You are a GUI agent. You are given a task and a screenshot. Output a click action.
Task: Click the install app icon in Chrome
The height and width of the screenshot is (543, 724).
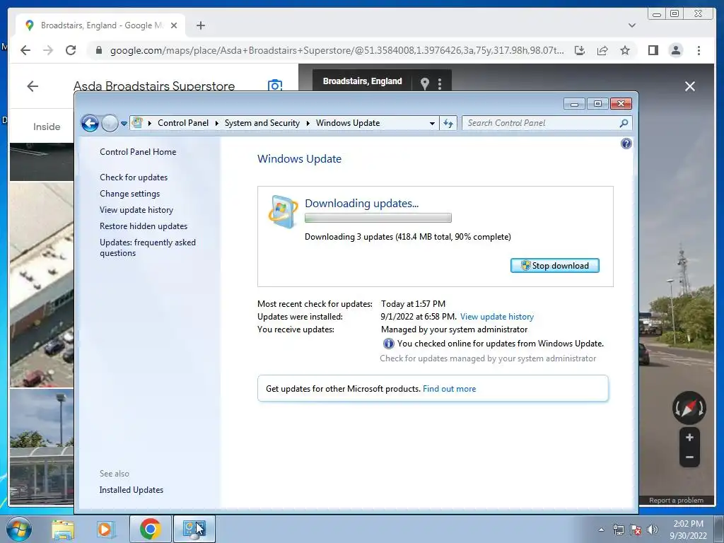(580, 50)
